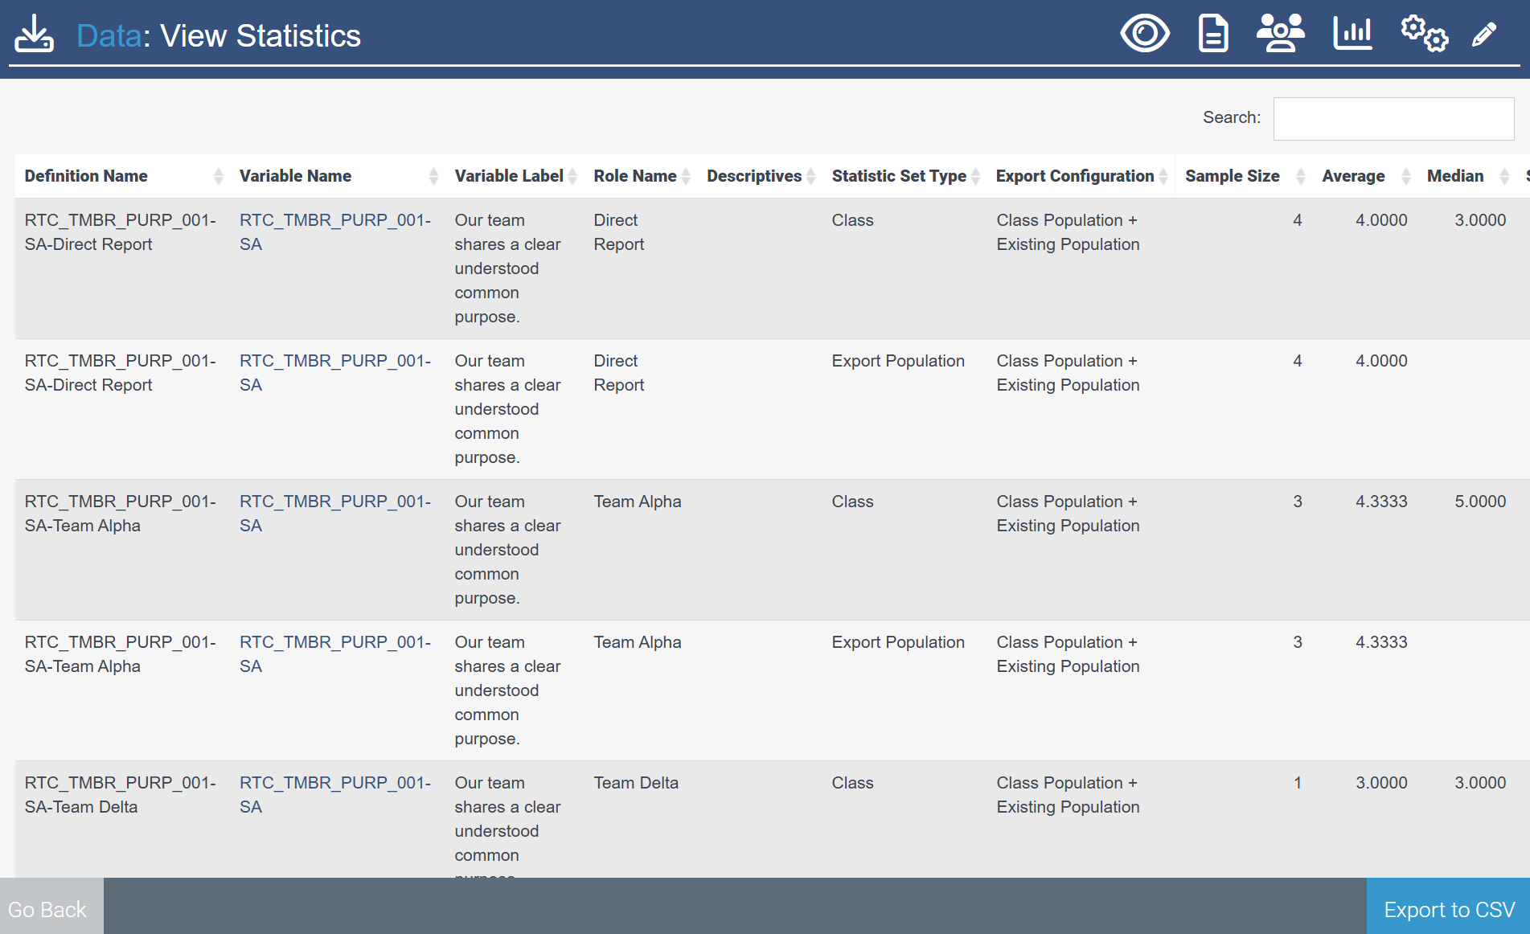Sort table by Definition Name column
The image size is (1530, 934).
tap(86, 176)
